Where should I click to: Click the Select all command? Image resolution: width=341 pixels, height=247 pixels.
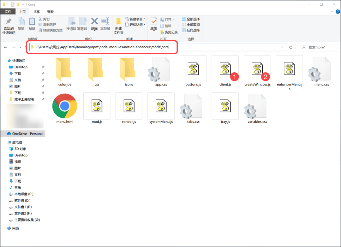[191, 19]
